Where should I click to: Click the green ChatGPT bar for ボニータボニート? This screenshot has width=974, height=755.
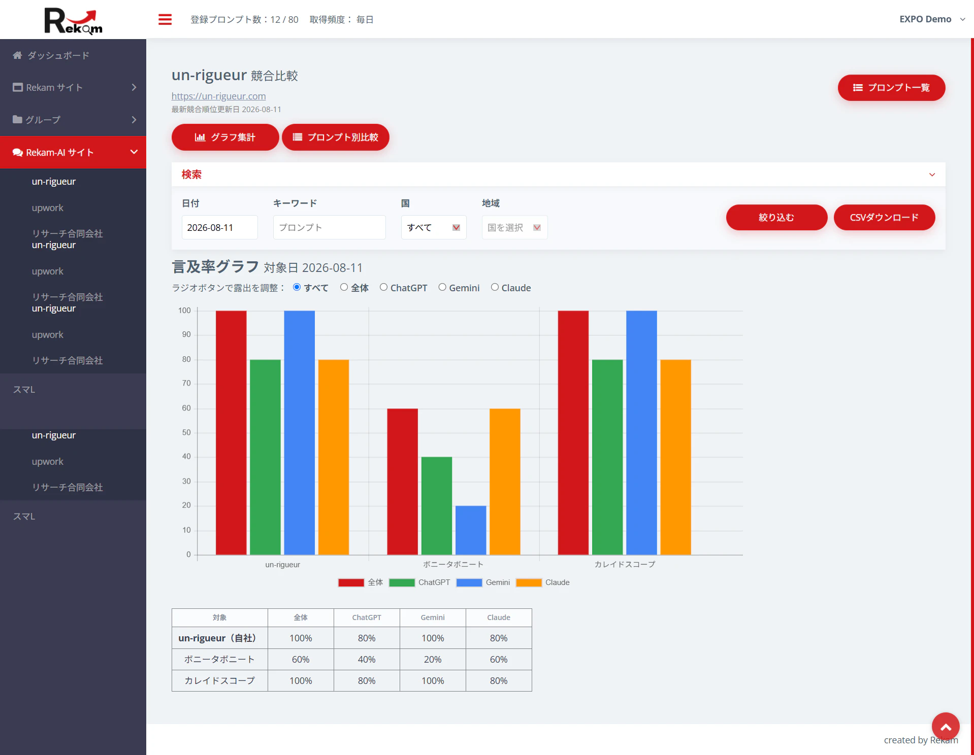pyautogui.click(x=437, y=506)
